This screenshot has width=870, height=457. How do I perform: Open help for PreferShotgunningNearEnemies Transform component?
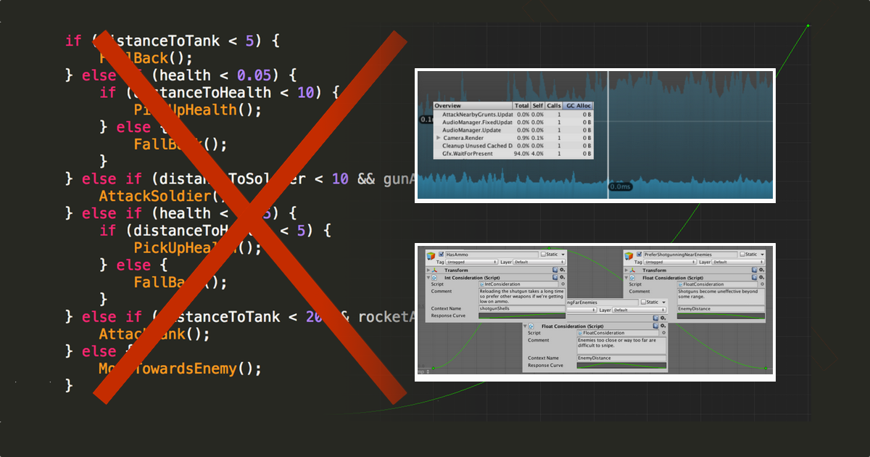(754, 270)
